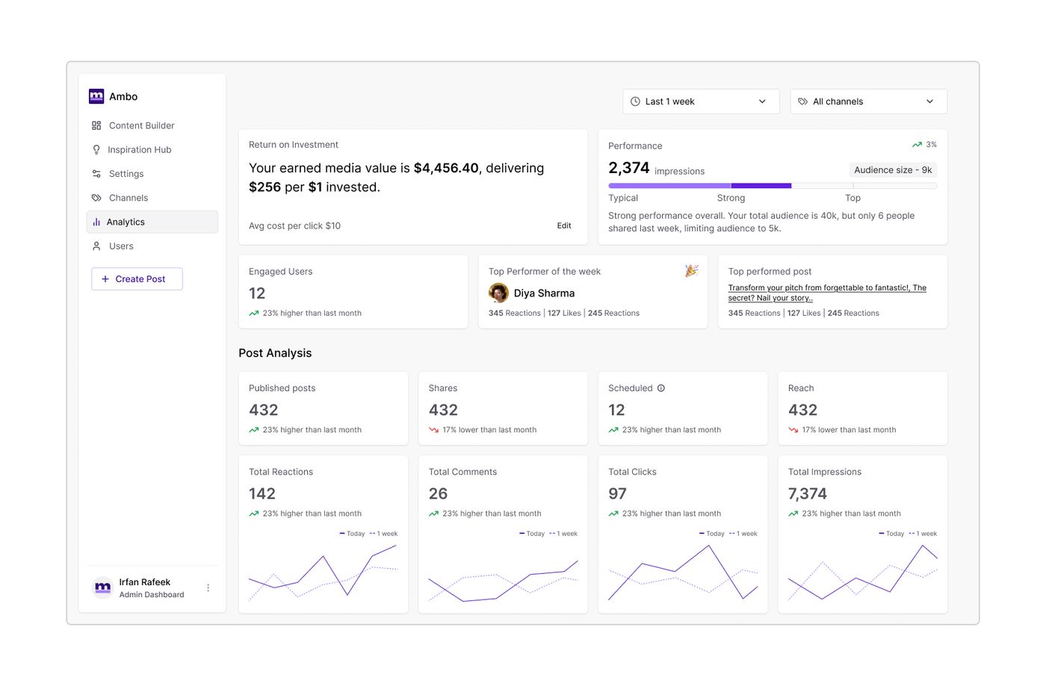Open Irfan Rafeek three-dot menu
This screenshot has height=686, width=1046.
pos(208,588)
